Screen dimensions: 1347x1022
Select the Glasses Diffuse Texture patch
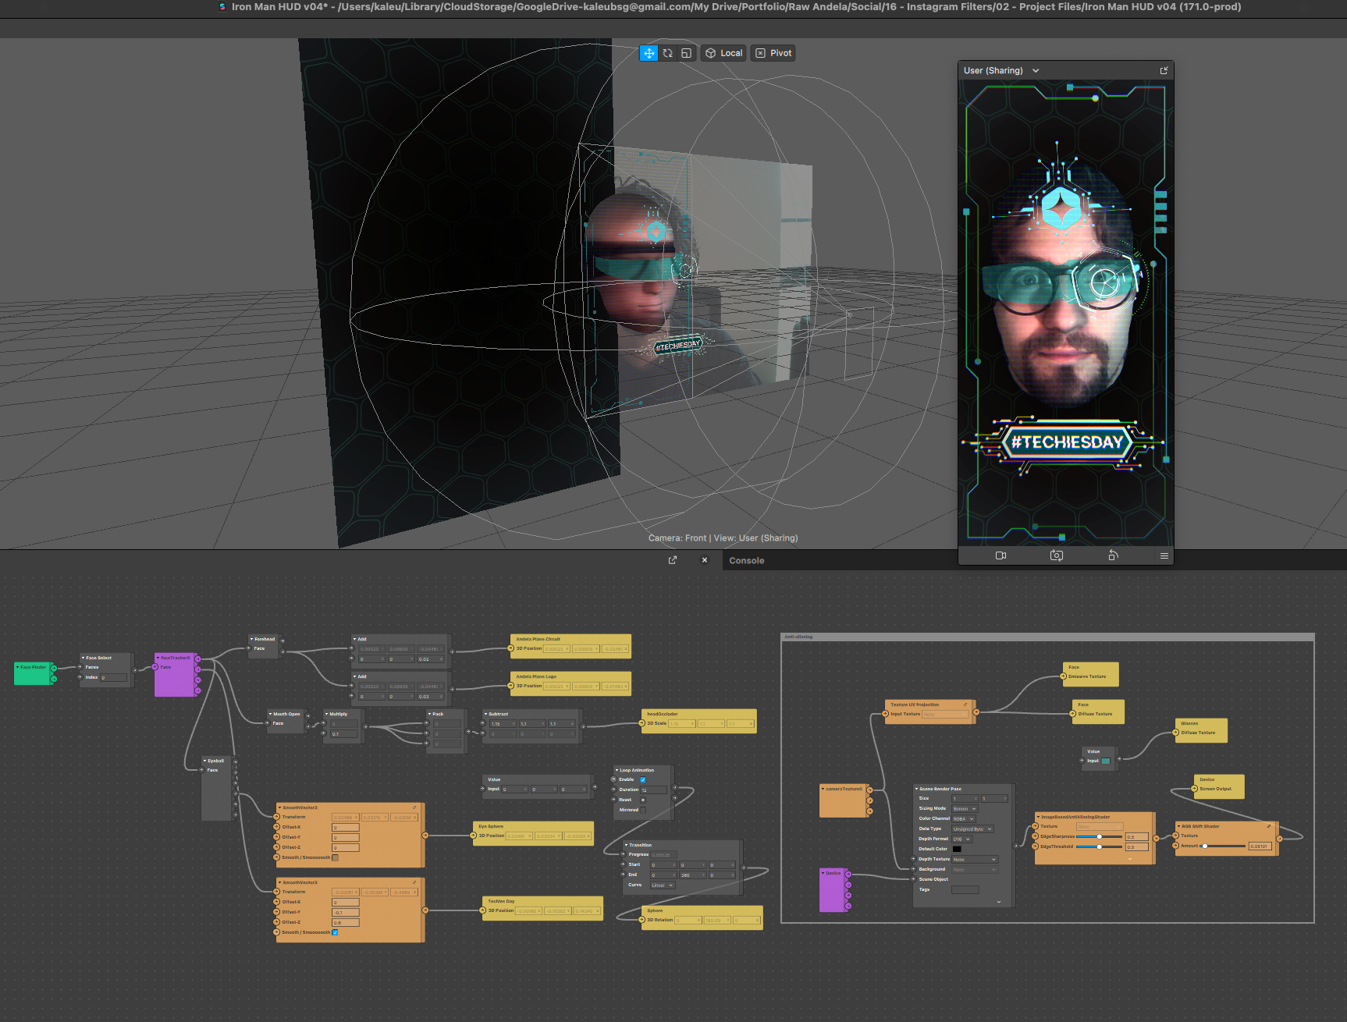[x=1201, y=729]
